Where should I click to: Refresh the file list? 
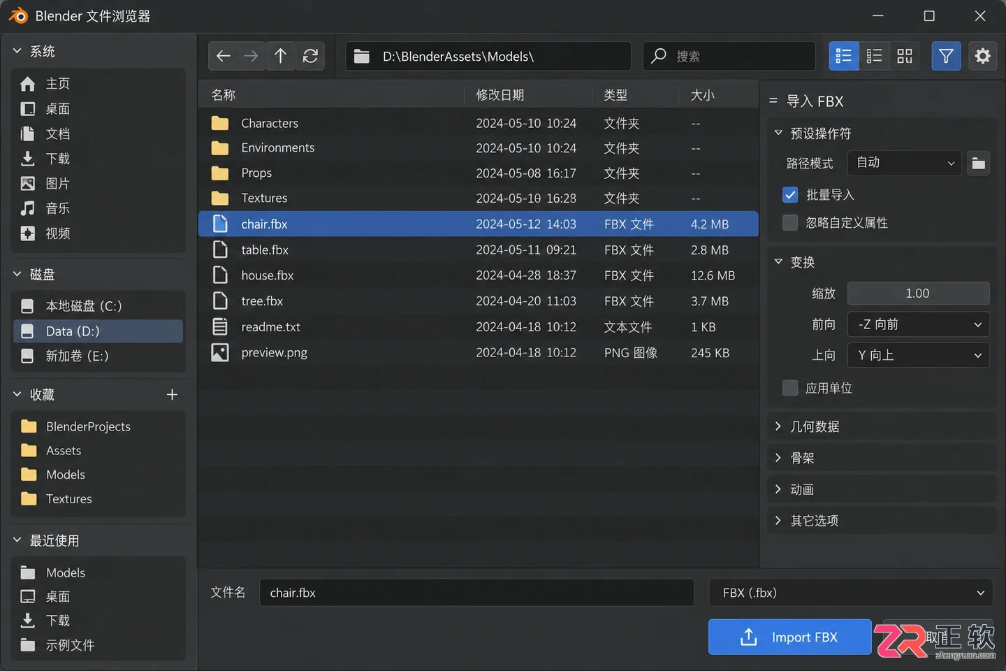311,56
